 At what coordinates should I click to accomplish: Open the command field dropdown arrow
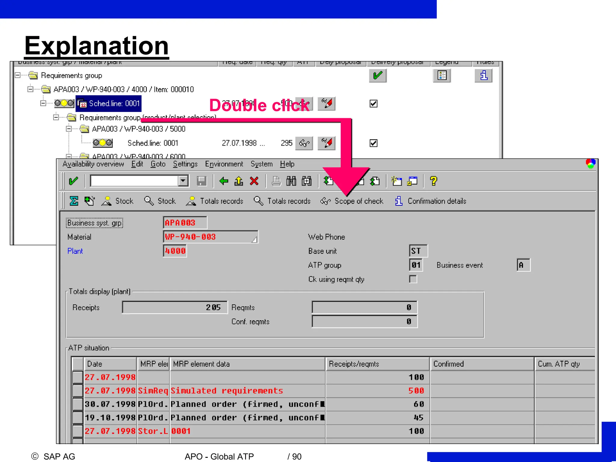183,181
